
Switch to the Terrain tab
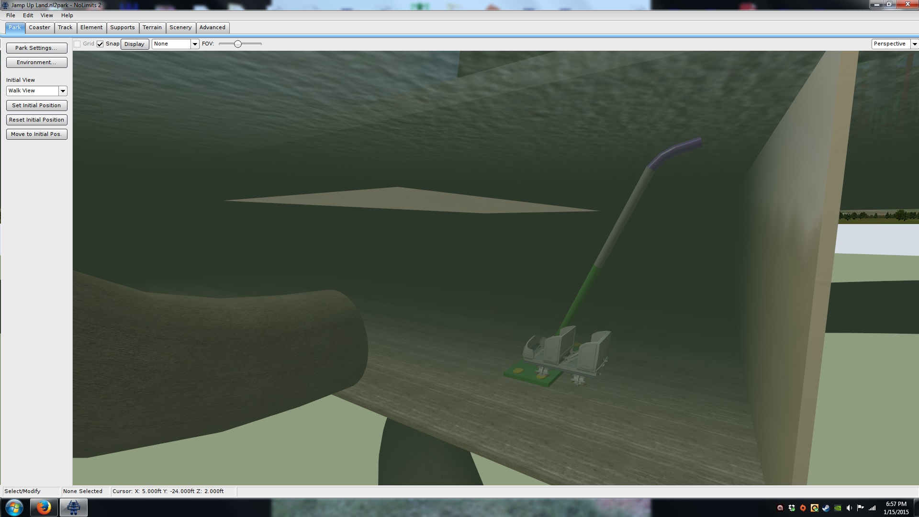pos(152,28)
